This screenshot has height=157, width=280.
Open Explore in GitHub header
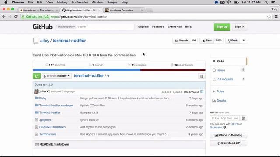point(143,27)
